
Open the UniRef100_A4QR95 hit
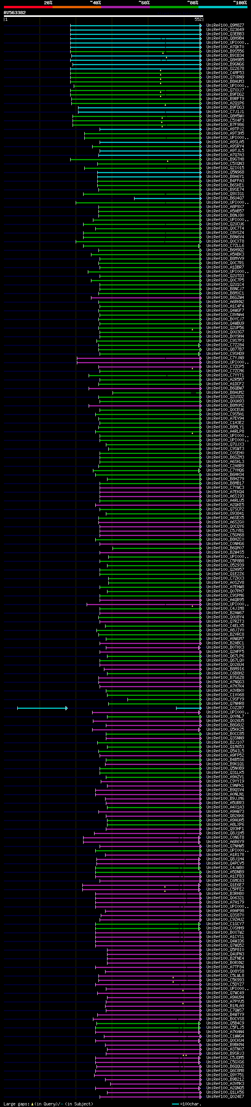click(225, 600)
